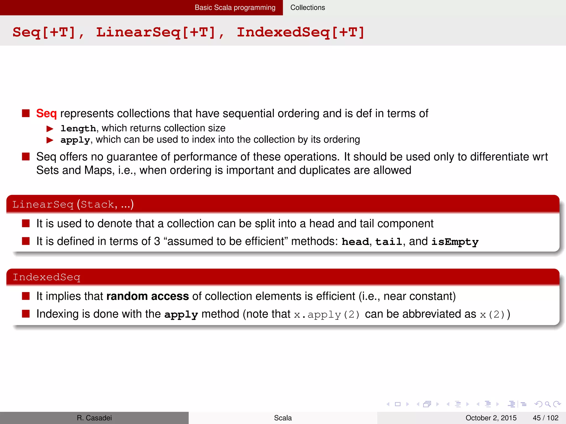Click the apply sub-bullet about indexing
The image size is (566, 424).
210,140
